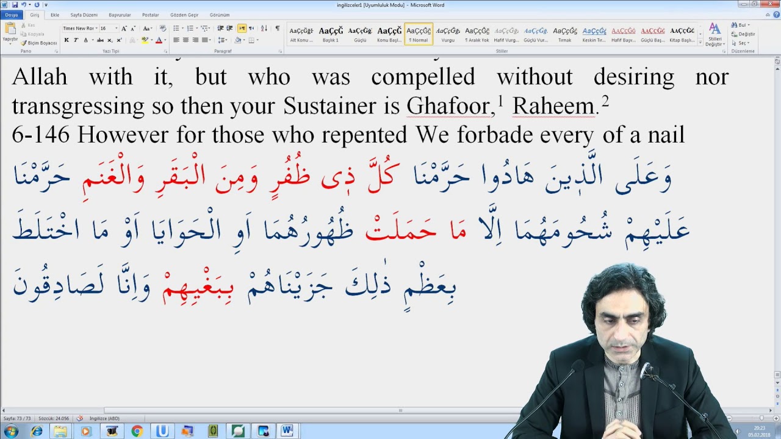
Task: Open the font size 16 dropdown
Action: (x=117, y=28)
